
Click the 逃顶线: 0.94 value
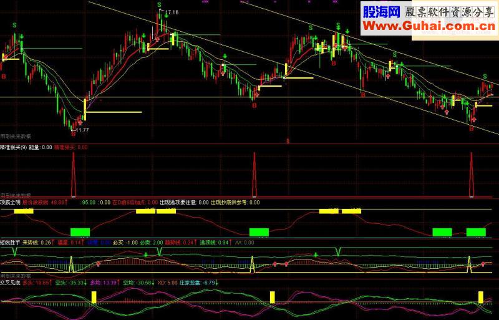tap(216, 242)
